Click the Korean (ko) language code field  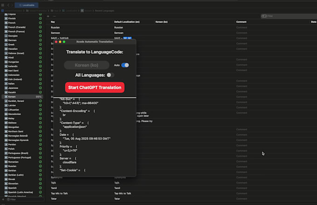click(x=87, y=65)
